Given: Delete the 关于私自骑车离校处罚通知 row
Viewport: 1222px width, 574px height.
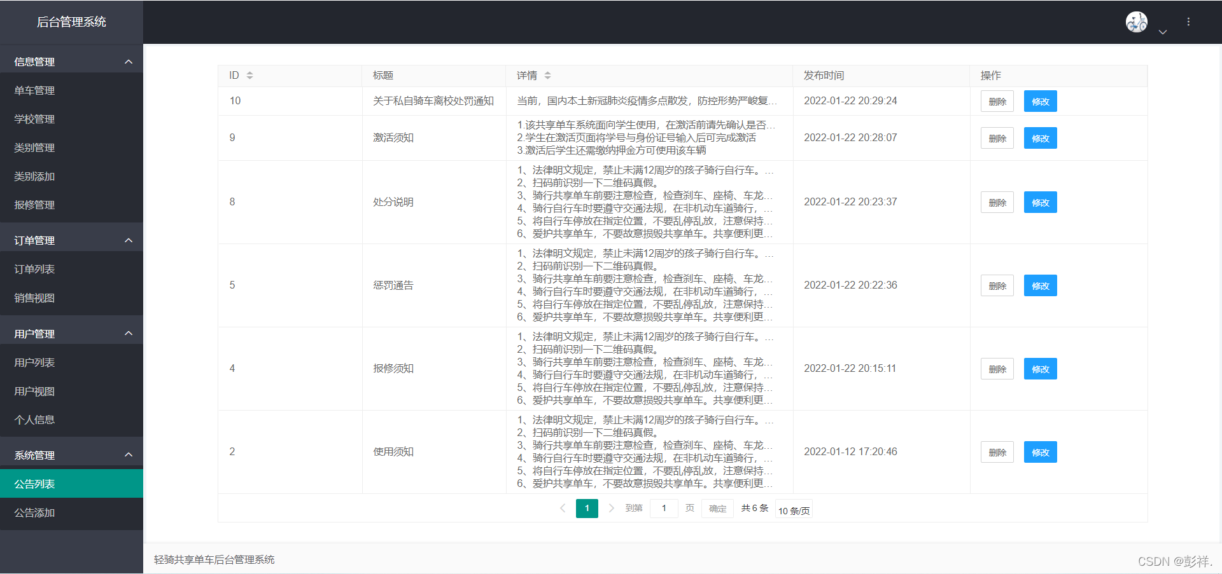Looking at the screenshot, I should 997,101.
